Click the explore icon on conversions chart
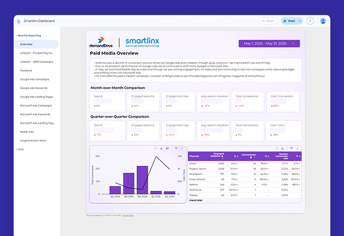This screenshot has width=344, height=236. tap(167, 148)
